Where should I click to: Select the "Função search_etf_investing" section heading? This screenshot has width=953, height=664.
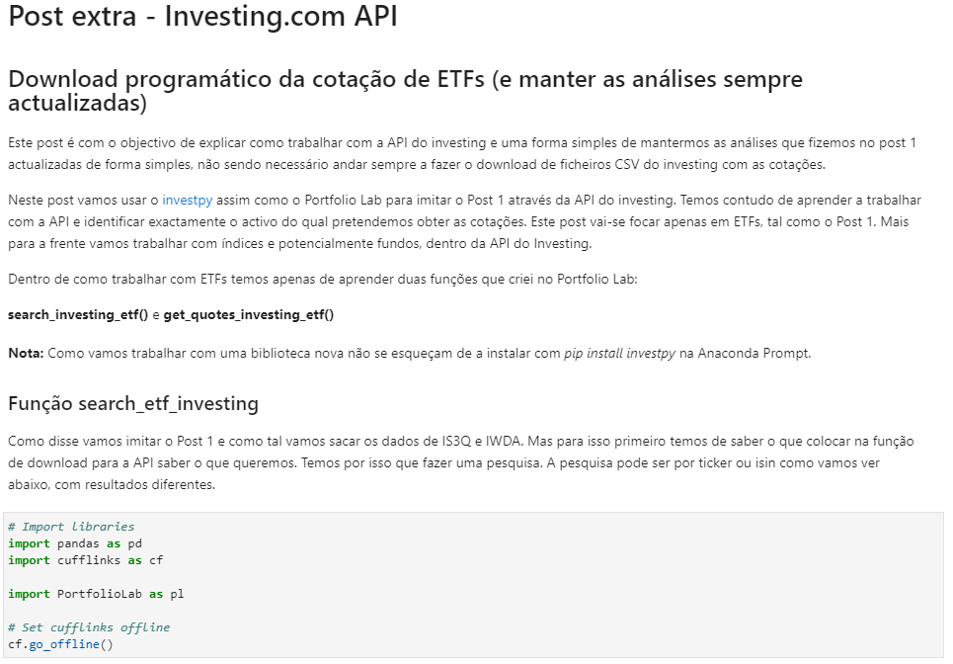tap(132, 403)
